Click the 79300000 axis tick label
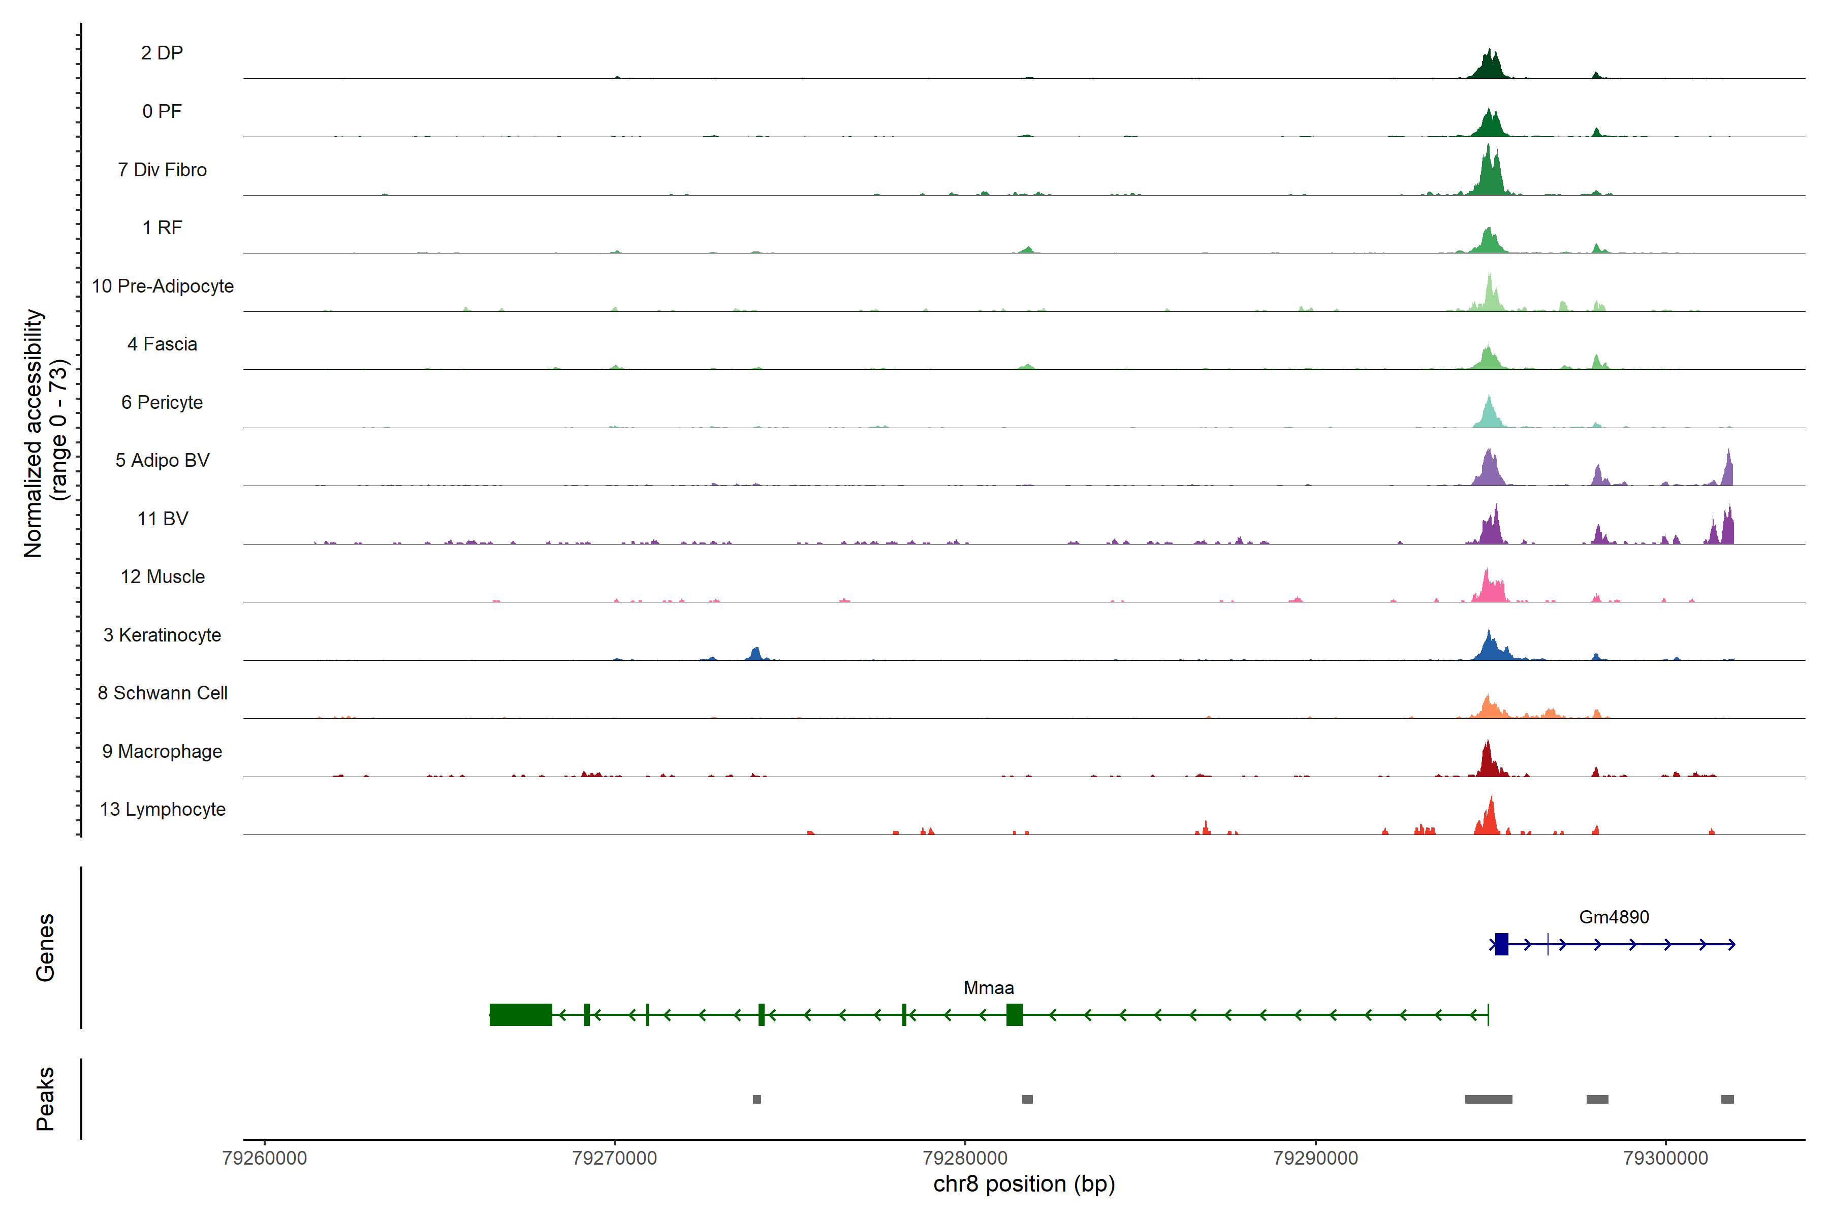This screenshot has width=1829, height=1219. click(x=1665, y=1158)
